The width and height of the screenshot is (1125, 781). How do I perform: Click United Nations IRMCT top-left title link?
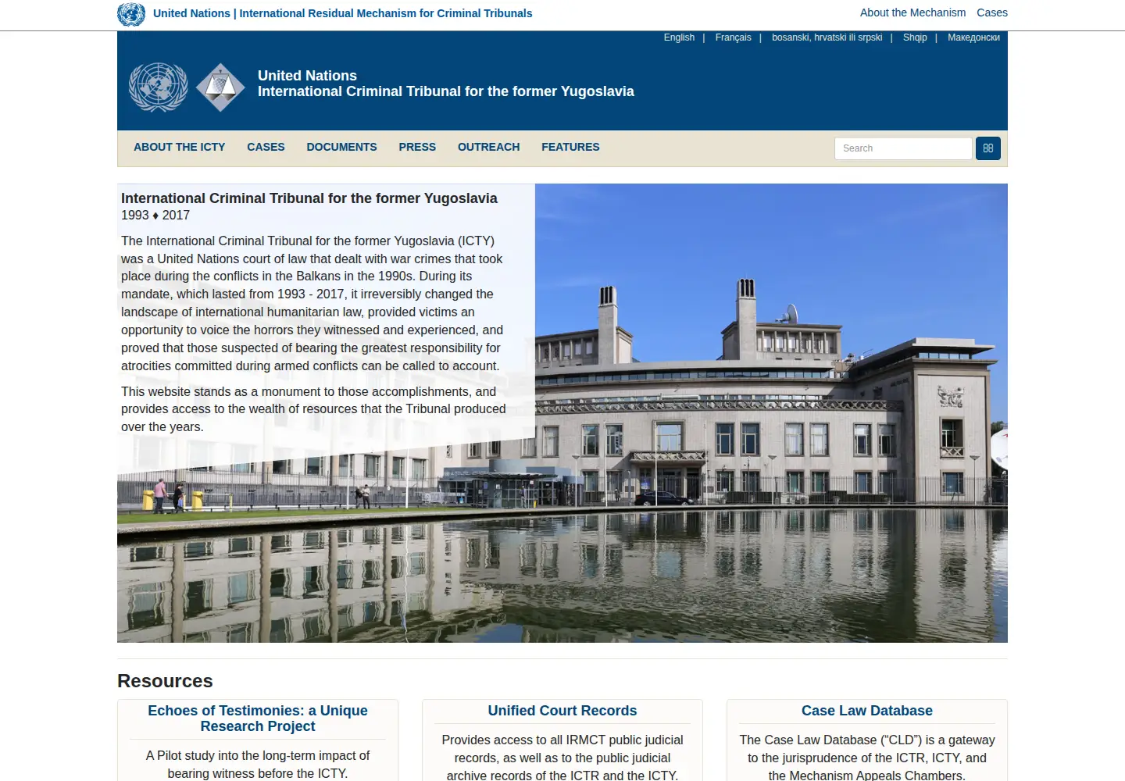point(342,13)
